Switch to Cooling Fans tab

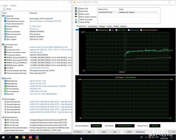coord(93,26)
